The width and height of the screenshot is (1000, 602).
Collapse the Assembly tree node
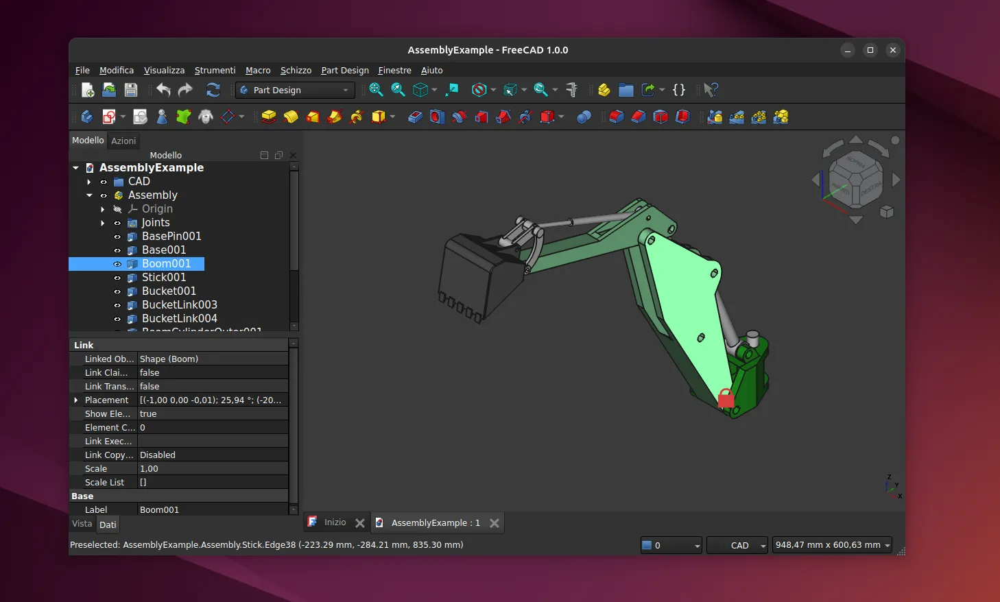pos(88,195)
